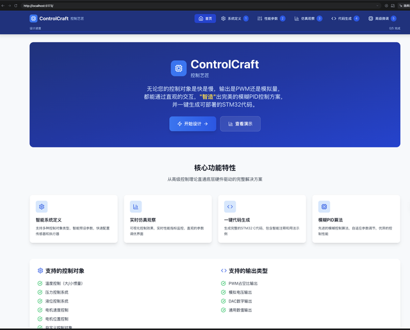Start designing with 开始设计 button
Image resolution: width=410 pixels, height=330 pixels.
(193, 124)
